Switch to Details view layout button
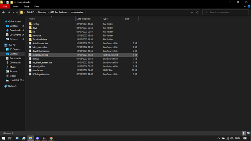The height and width of the screenshot is (141, 251). point(244,133)
